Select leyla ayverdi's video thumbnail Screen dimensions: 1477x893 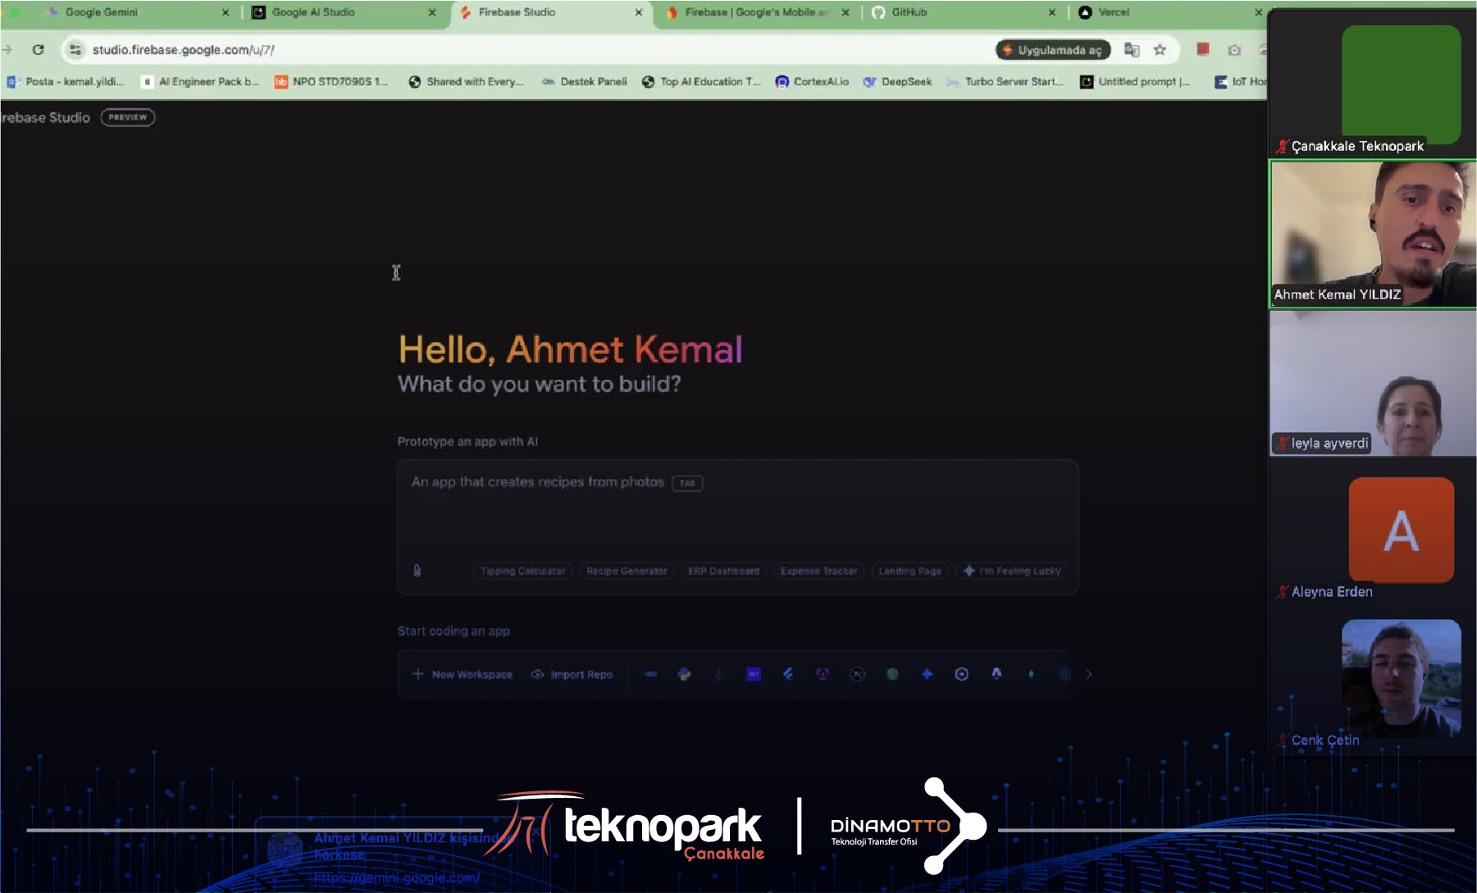[1372, 383]
